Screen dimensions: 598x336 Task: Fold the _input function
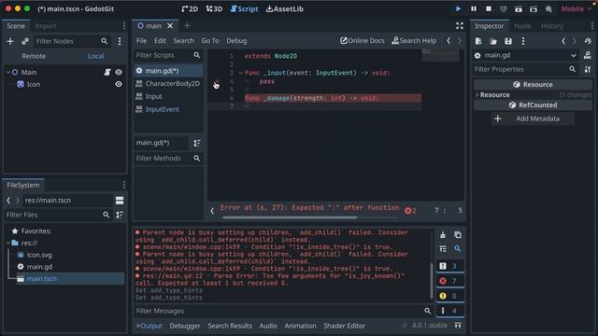click(240, 73)
